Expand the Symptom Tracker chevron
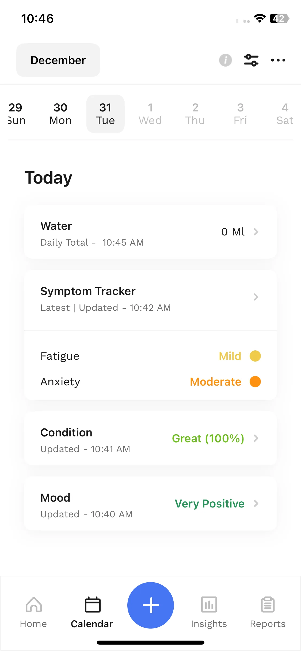This screenshot has width=301, height=651. tap(256, 297)
